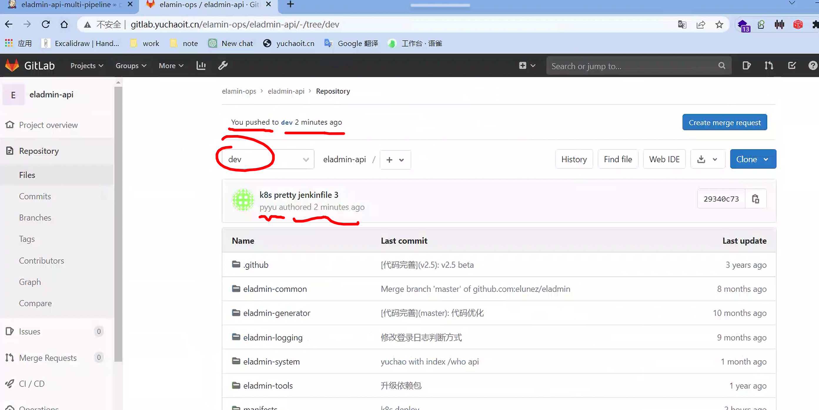
Task: Bookmark this page with the star icon
Action: [x=719, y=24]
